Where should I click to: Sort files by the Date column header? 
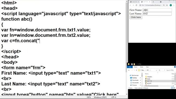[x=173, y=74]
